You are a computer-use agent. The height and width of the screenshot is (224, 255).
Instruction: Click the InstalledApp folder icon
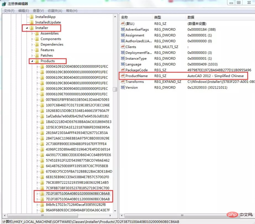pyautogui.click(x=32, y=17)
